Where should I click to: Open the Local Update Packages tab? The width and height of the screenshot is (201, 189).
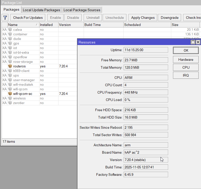(41, 10)
